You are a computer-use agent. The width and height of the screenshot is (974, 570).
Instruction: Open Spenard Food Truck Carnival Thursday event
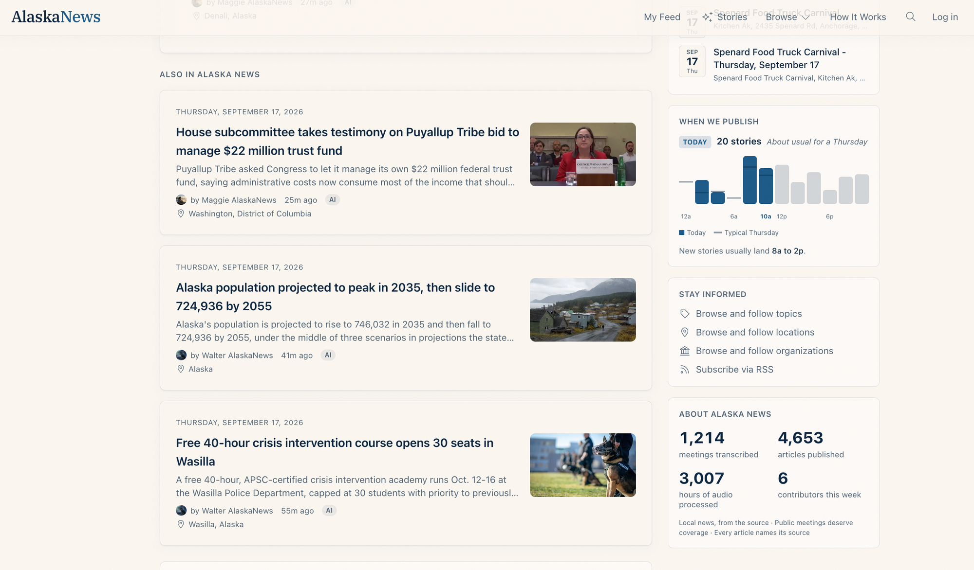(779, 58)
